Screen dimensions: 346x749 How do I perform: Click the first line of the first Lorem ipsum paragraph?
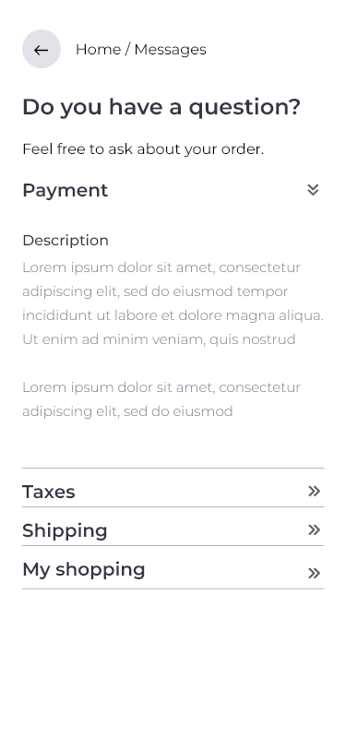[x=161, y=267]
